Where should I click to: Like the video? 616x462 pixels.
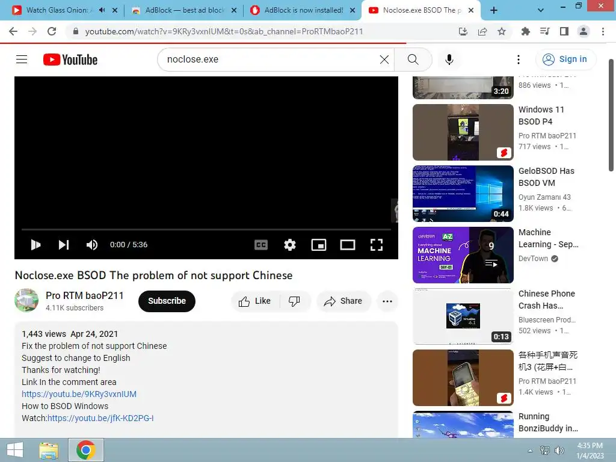coord(255,301)
